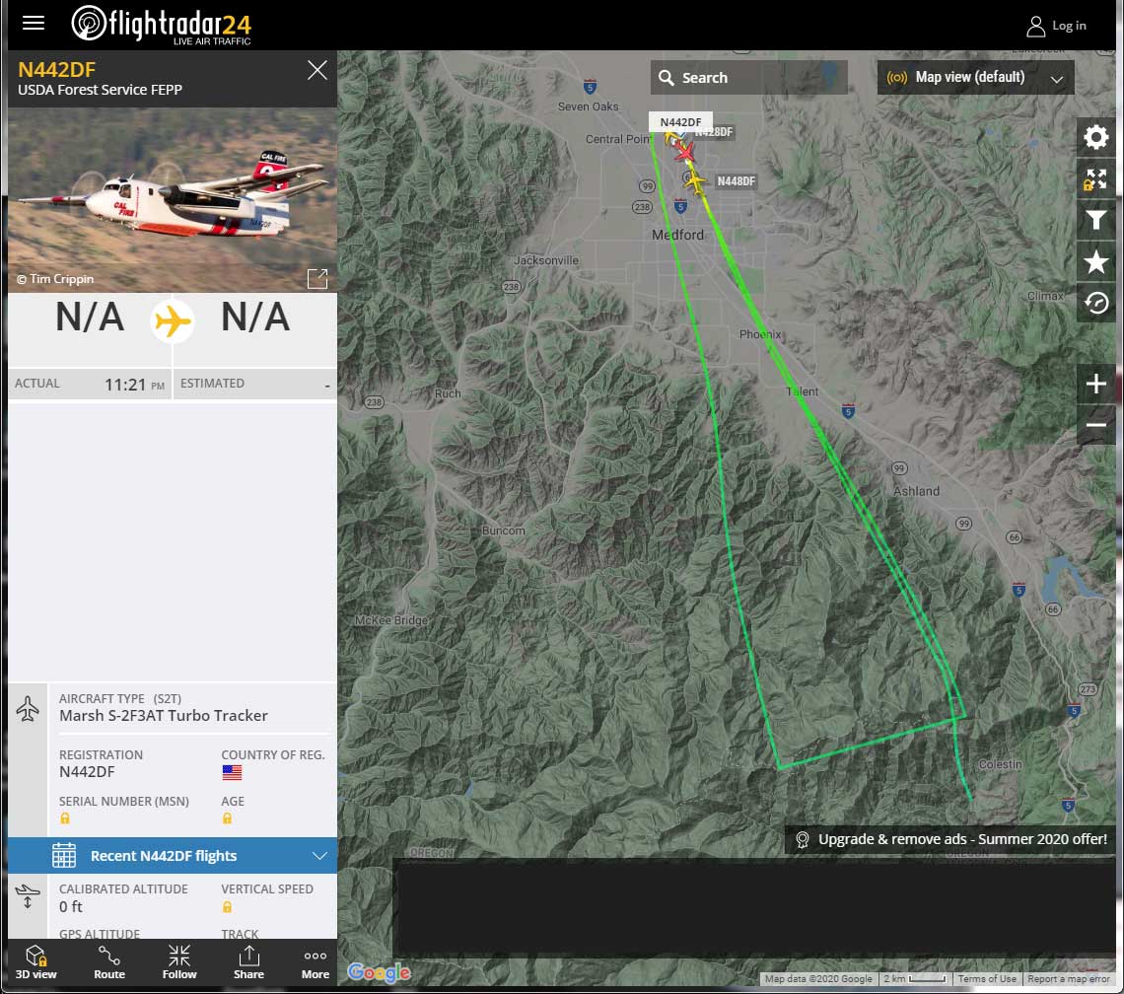Close the N442DF flight panel
The width and height of the screenshot is (1124, 994).
pyautogui.click(x=316, y=70)
